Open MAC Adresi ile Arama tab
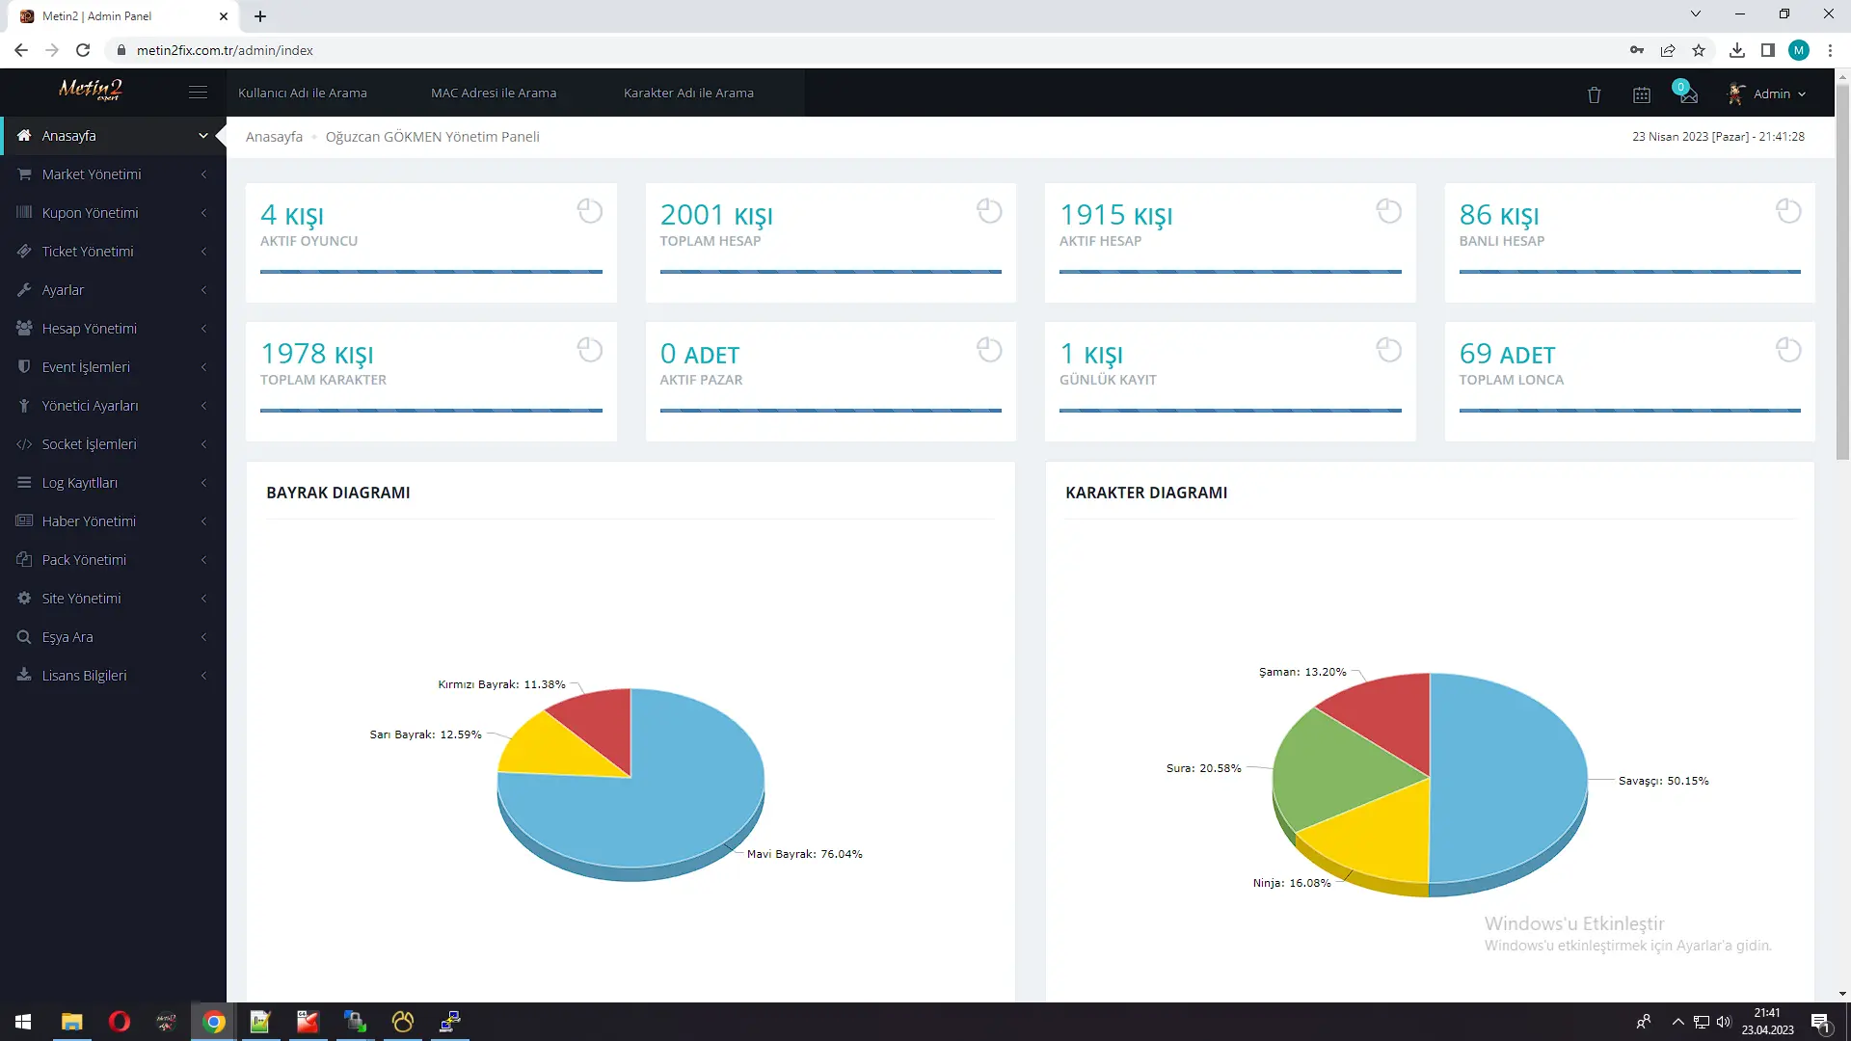Image resolution: width=1851 pixels, height=1041 pixels. [494, 93]
